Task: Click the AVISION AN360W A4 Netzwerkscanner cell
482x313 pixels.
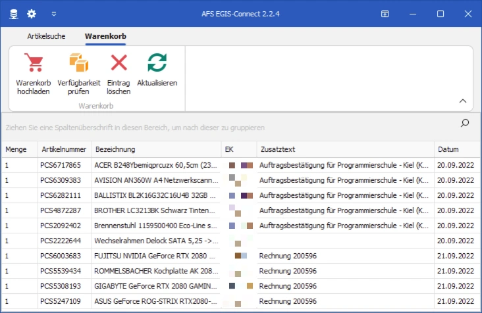Action: point(156,180)
